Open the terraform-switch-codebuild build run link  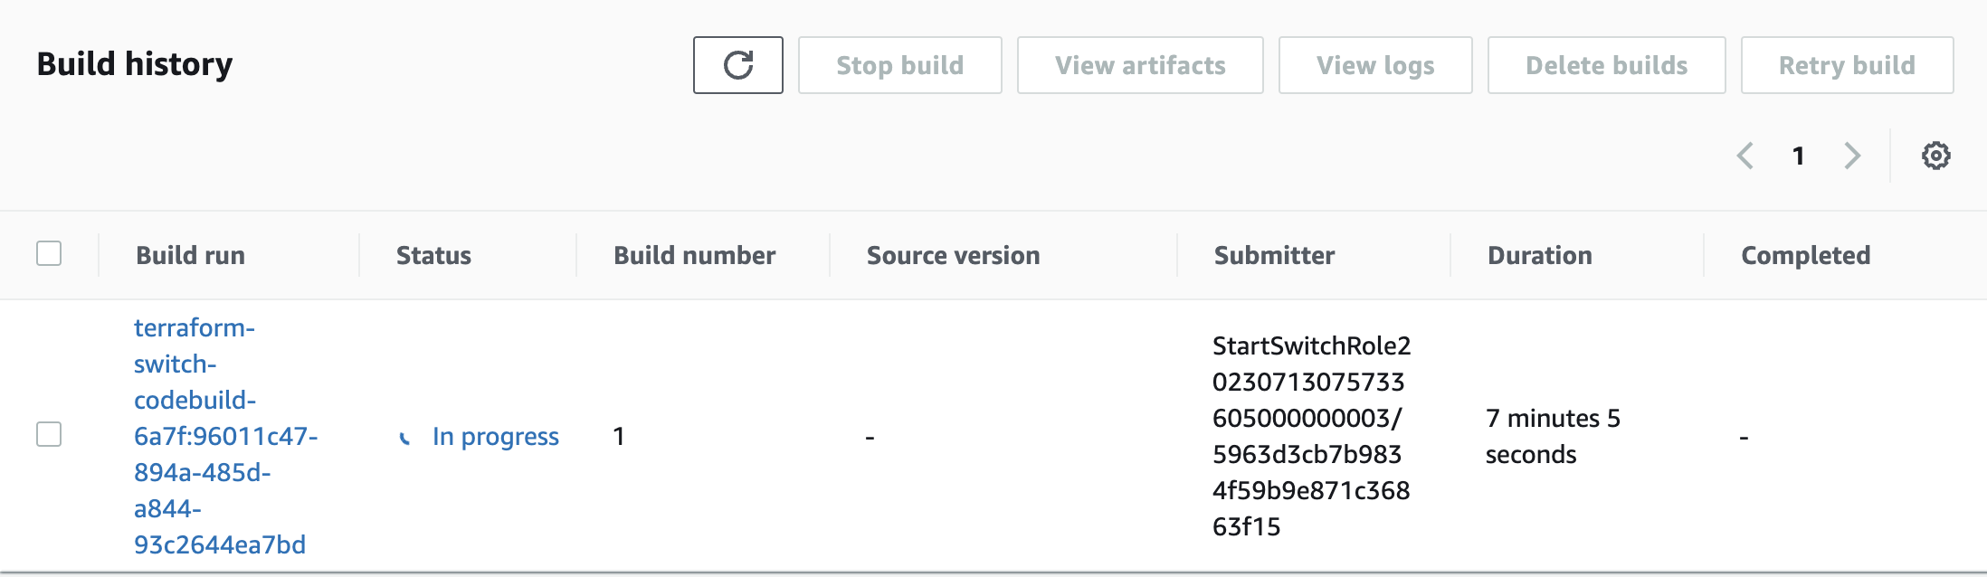coord(225,436)
